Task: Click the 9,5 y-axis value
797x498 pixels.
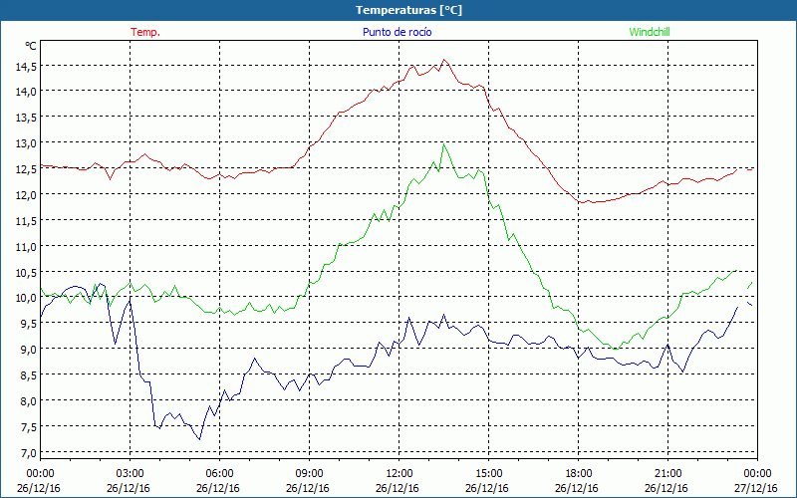Action: tap(28, 324)
